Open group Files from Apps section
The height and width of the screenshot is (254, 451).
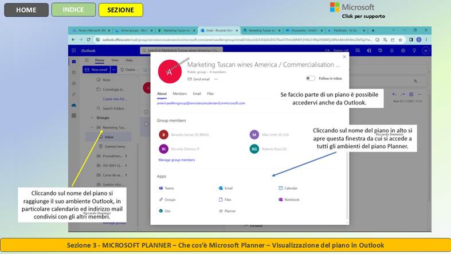pyautogui.click(x=225, y=200)
